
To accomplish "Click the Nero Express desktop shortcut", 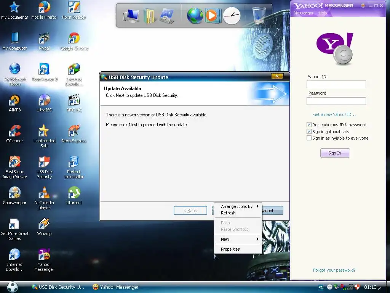I will click(74, 134).
